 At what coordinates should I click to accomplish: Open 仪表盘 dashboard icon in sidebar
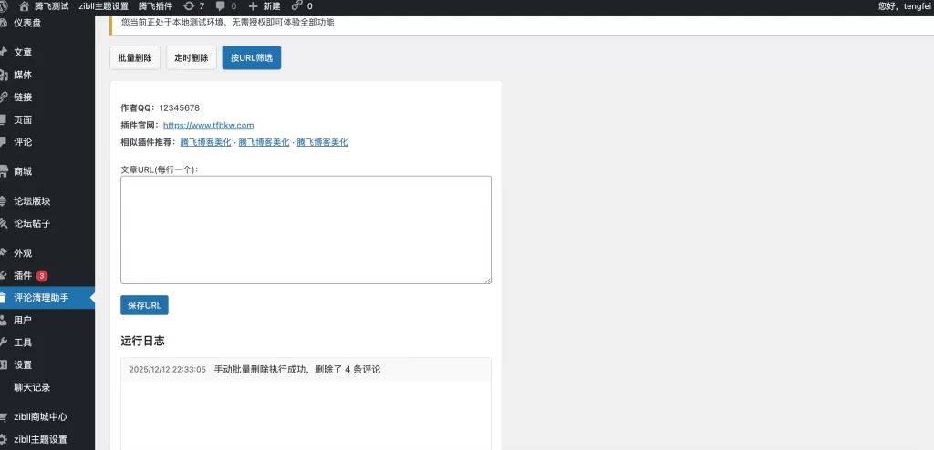click(3, 24)
